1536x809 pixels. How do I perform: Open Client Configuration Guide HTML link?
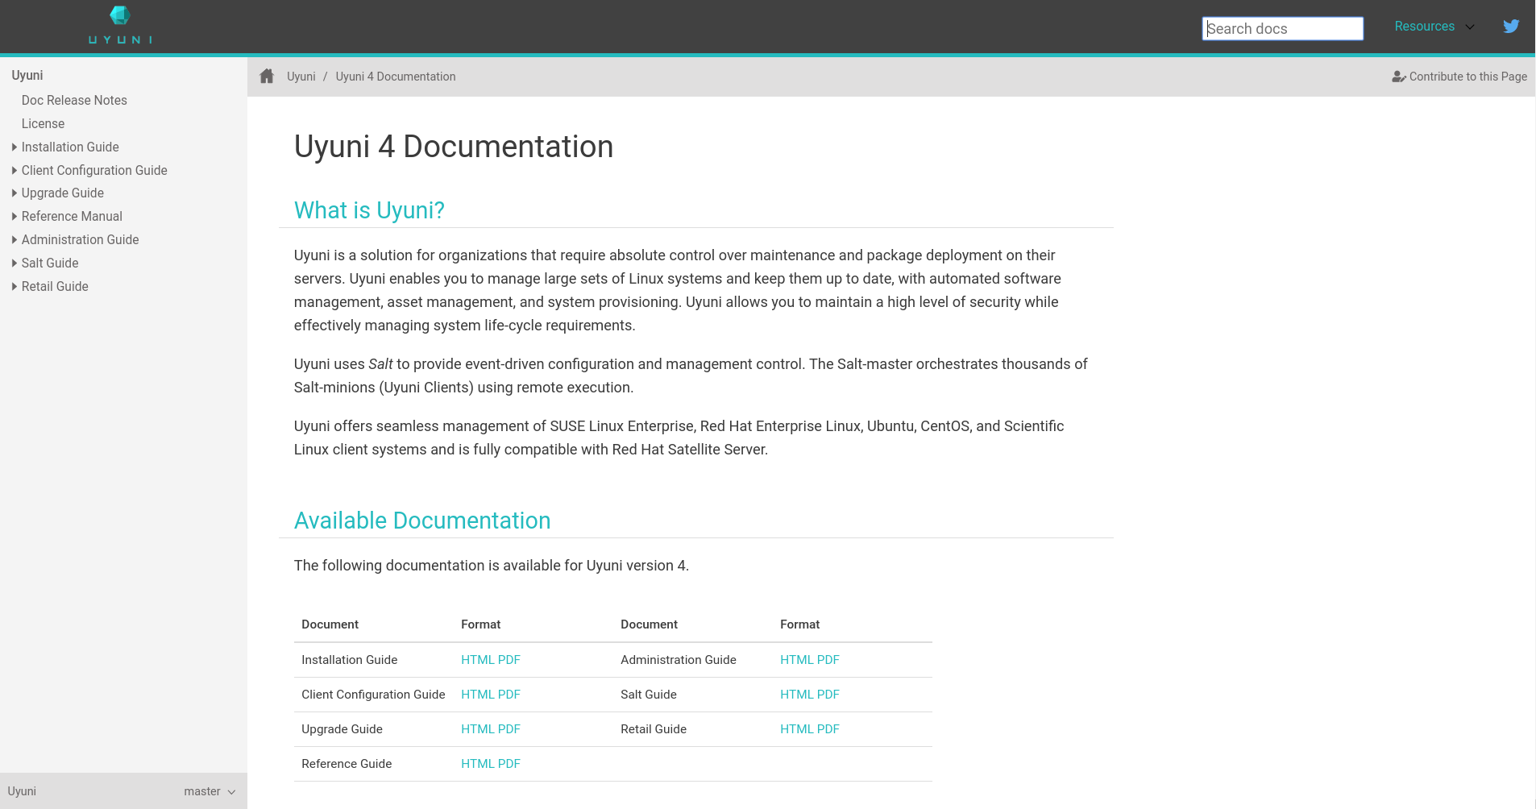pyautogui.click(x=477, y=695)
